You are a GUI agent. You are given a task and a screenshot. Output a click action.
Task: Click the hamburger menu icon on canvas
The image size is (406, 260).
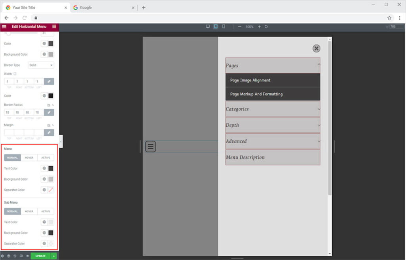151,146
